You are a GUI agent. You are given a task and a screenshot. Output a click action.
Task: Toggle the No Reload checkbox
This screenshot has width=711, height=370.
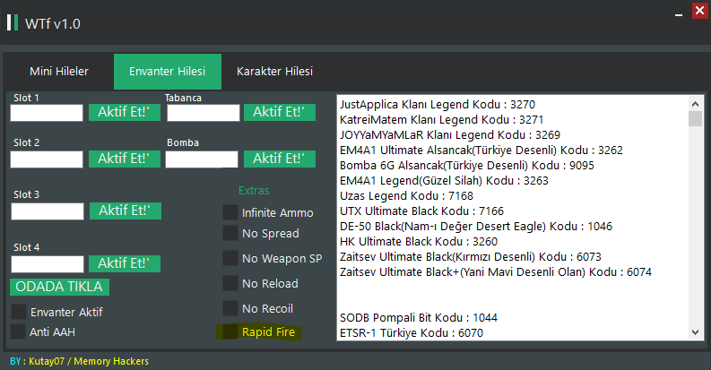pos(230,283)
